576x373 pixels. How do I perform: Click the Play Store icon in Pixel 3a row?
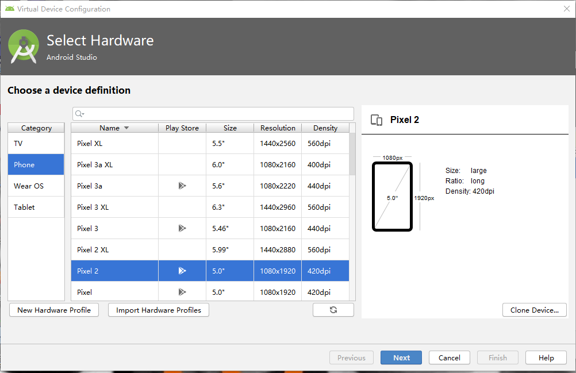[x=182, y=186]
